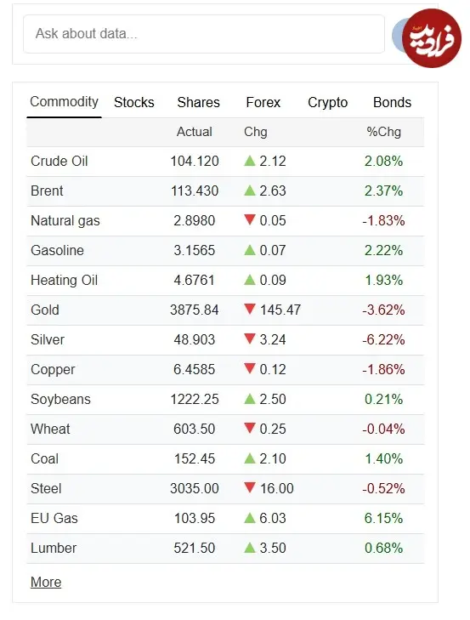Open the Copper commodity link
This screenshot has height=620, width=470.
53,370
